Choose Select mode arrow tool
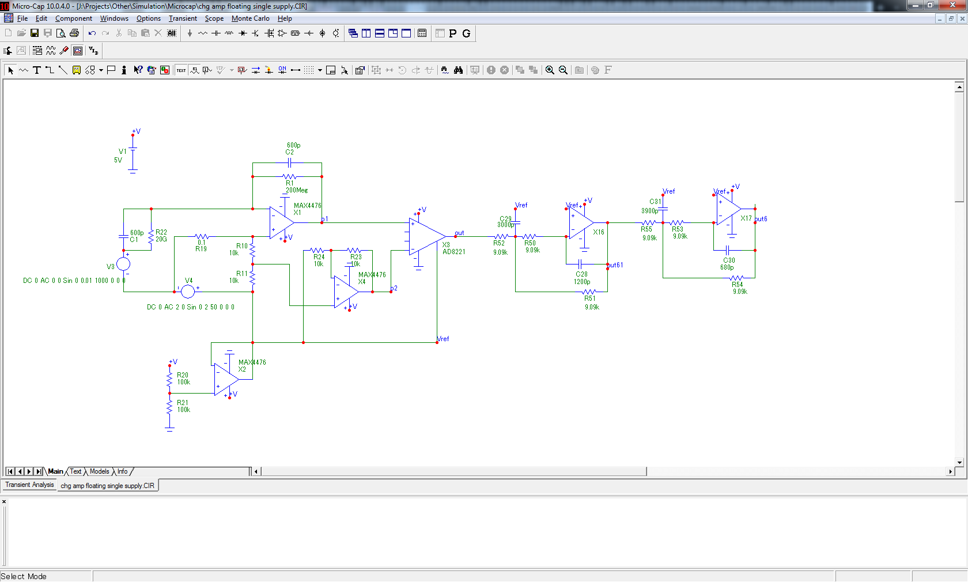The height and width of the screenshot is (582, 968). 10,70
